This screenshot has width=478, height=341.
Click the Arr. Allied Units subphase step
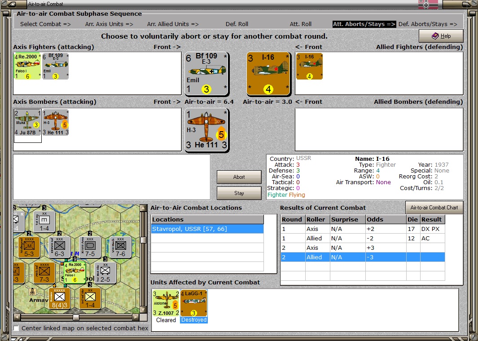click(173, 24)
